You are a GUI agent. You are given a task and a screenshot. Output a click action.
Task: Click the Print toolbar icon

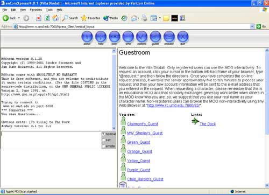point(144,18)
